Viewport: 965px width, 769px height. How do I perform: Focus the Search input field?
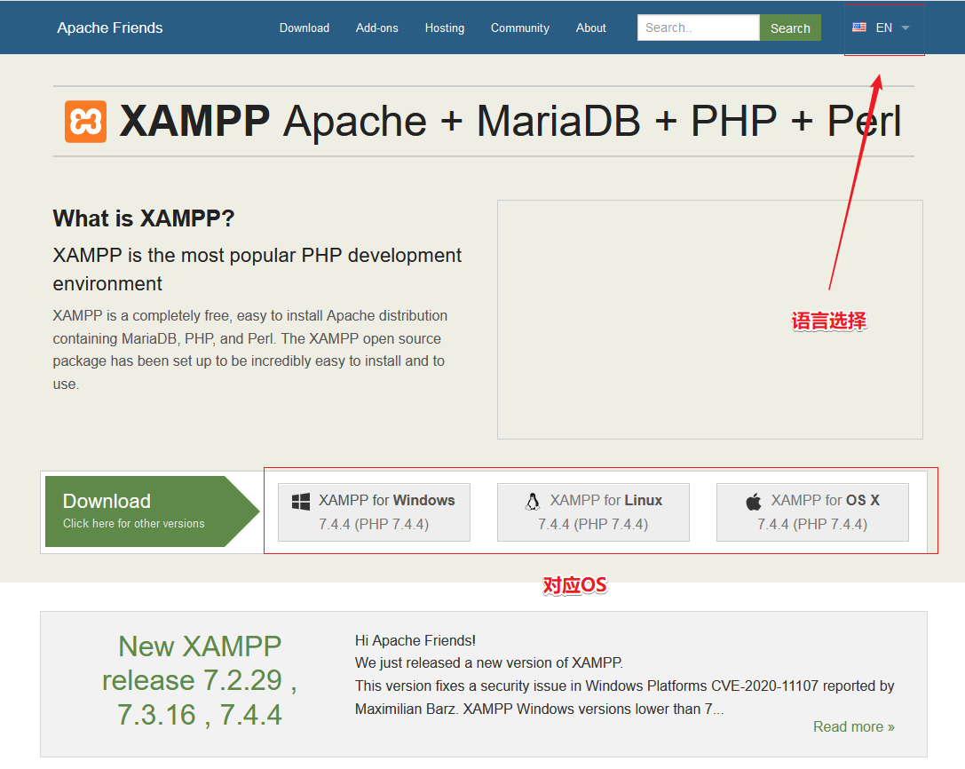coord(699,28)
